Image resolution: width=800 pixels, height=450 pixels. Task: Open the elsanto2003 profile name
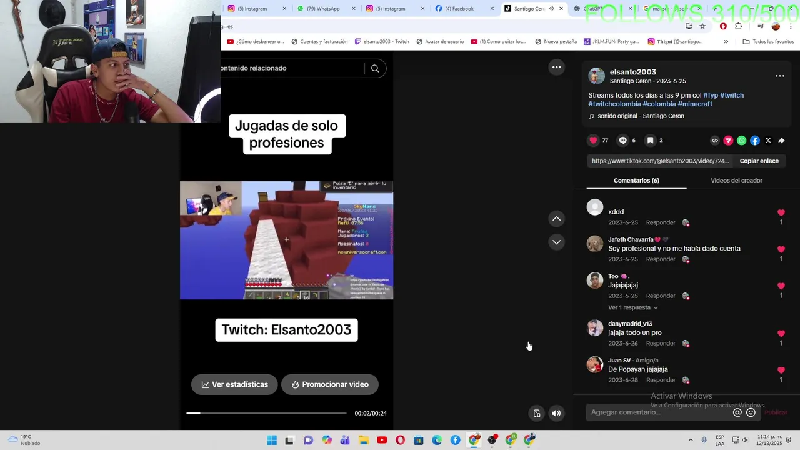[632, 72]
